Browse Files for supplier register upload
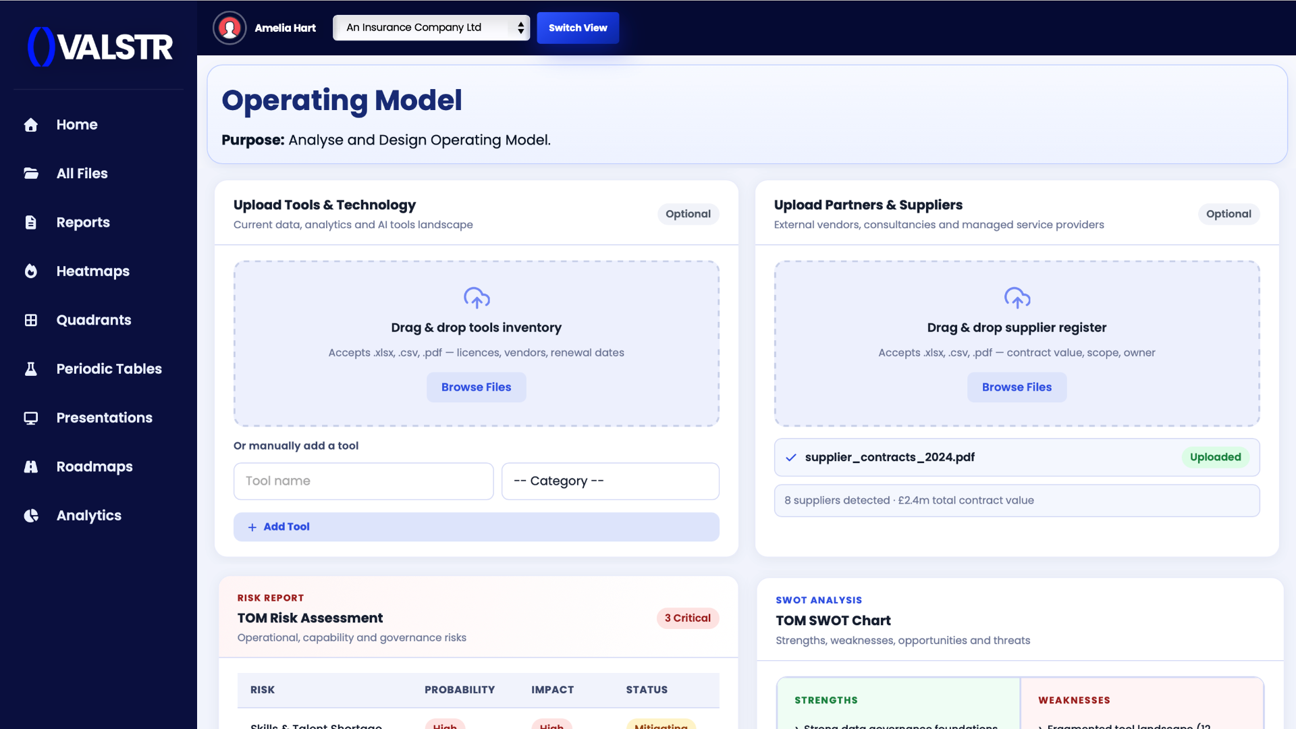 point(1017,387)
